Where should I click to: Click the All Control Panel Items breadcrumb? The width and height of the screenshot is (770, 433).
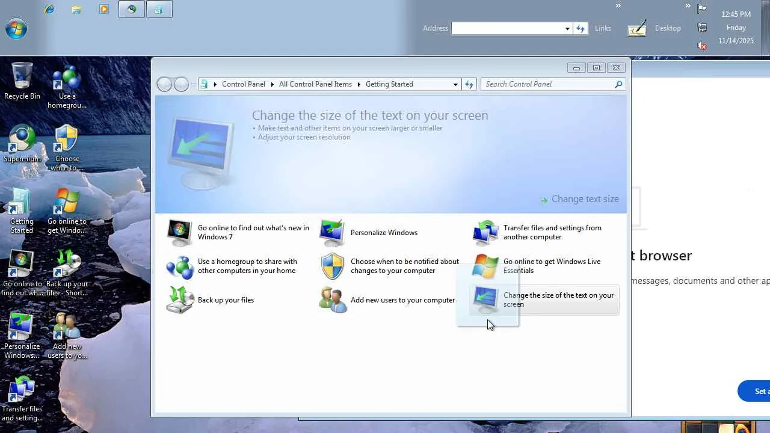click(x=315, y=84)
